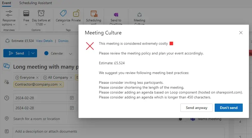Click the meeting chat bubbles icon
This screenshot has width=252, height=138.
pyautogui.click(x=7, y=66)
